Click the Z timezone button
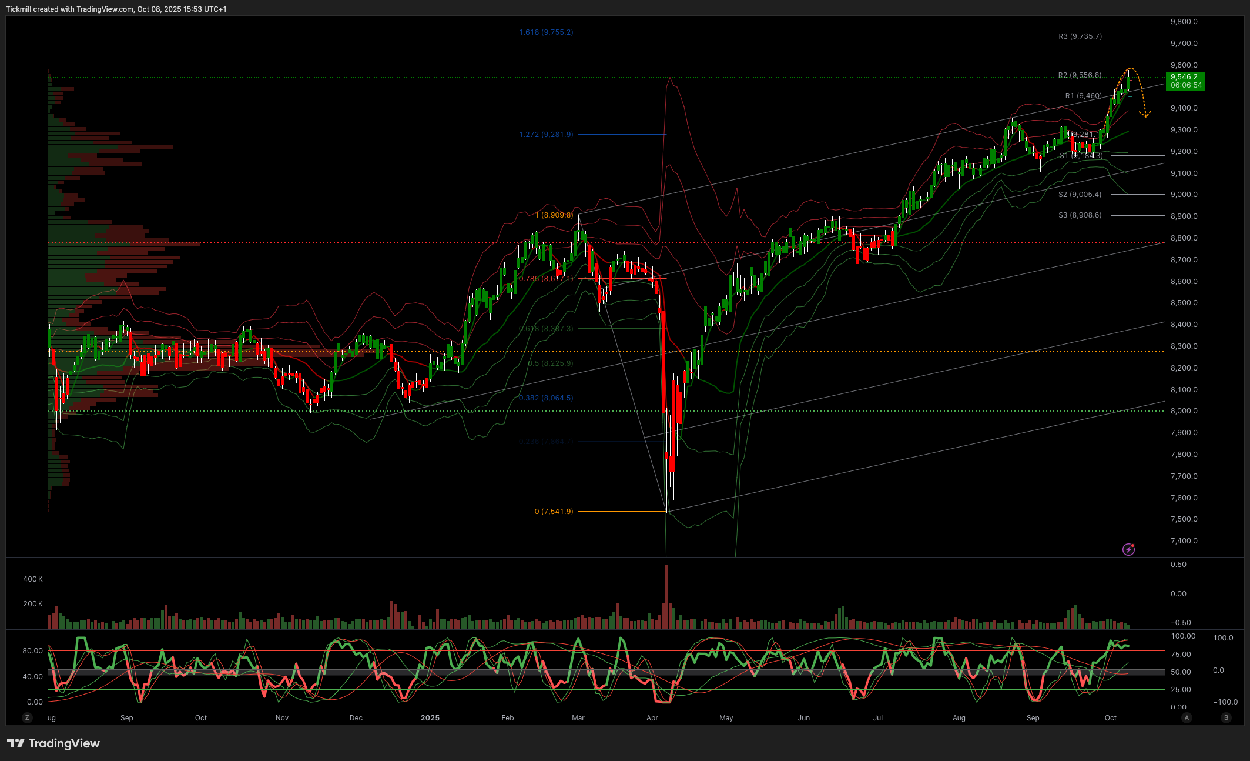 26,717
